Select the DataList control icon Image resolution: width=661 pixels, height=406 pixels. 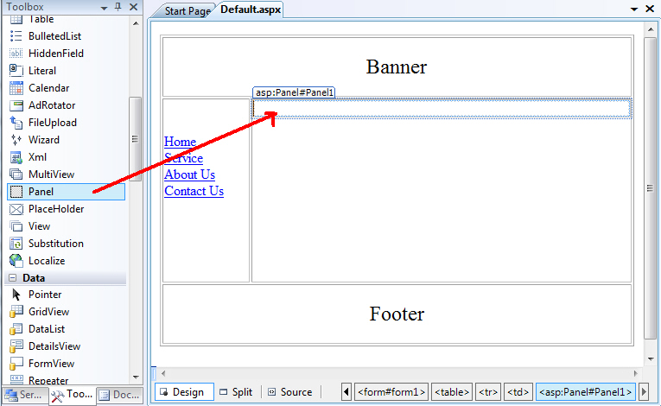16,329
